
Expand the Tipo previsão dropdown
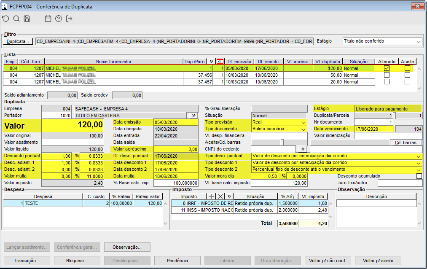pos(303,122)
